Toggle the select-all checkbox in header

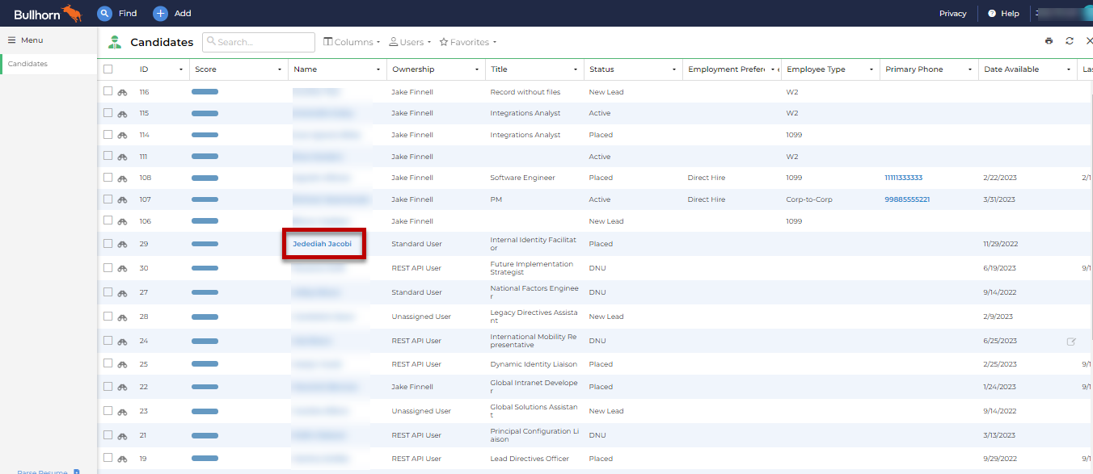(108, 69)
